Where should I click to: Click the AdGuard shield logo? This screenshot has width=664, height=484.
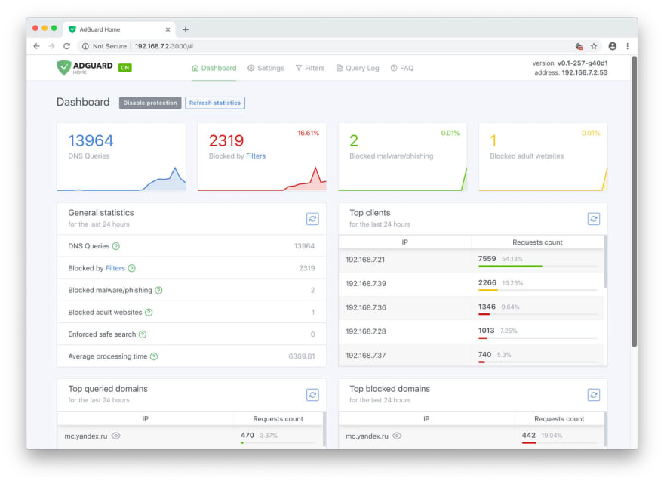pyautogui.click(x=63, y=67)
